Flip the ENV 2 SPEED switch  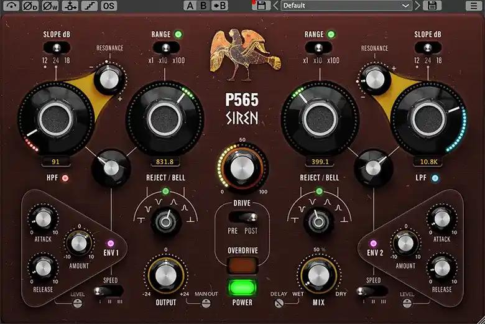pyautogui.click(x=372, y=291)
